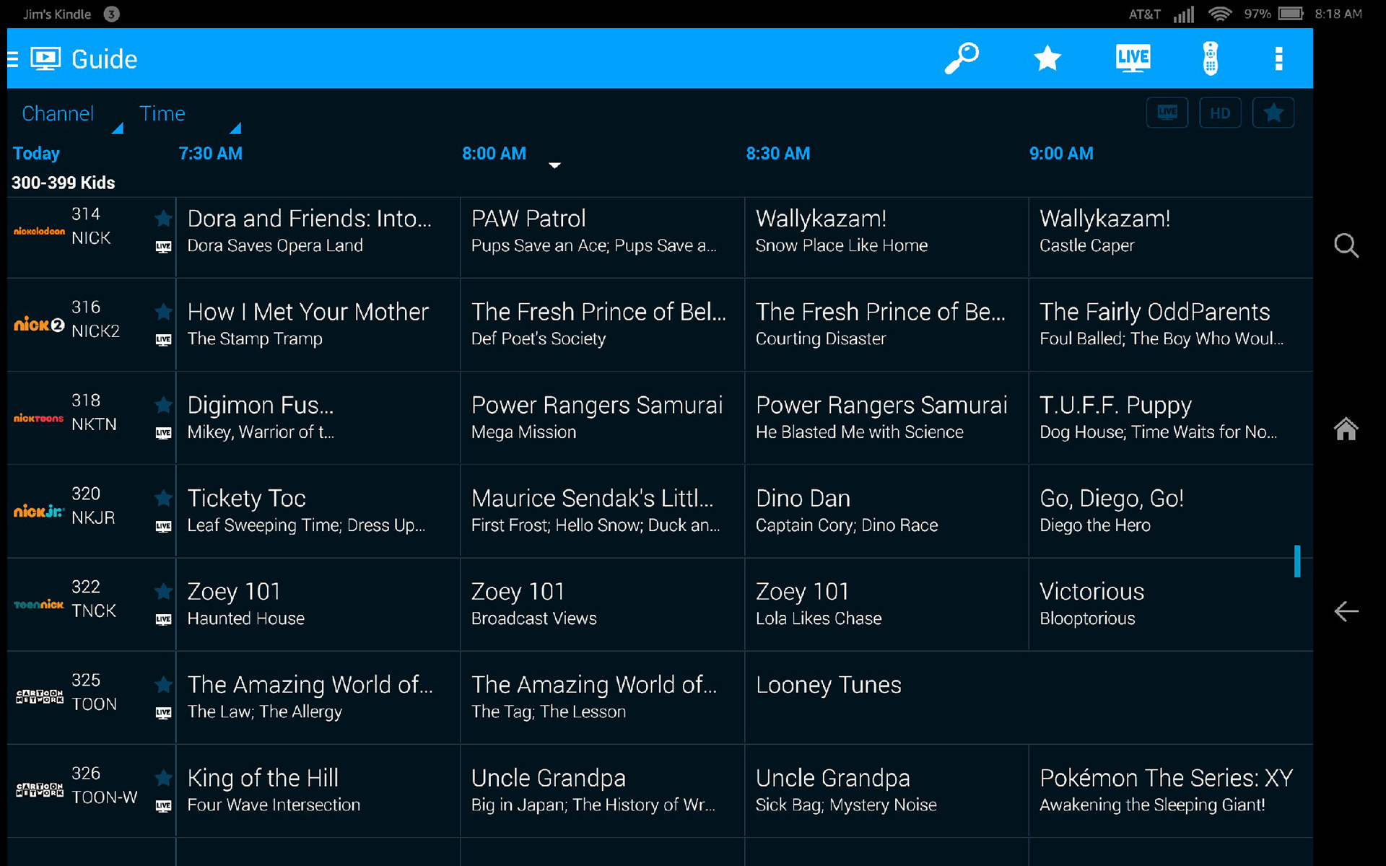Open search with the key-shaped magnifier icon
Screen dimensions: 1386x866
tap(962, 58)
